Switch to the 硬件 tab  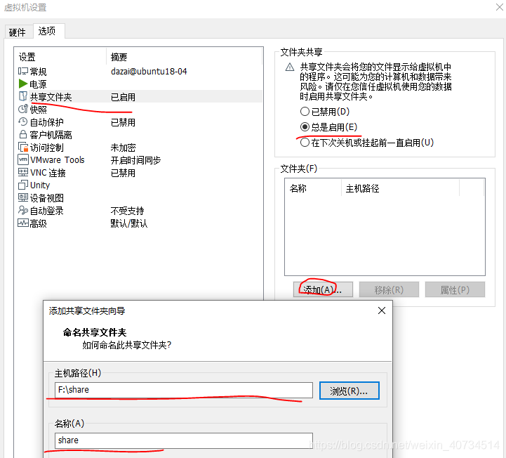tap(18, 32)
